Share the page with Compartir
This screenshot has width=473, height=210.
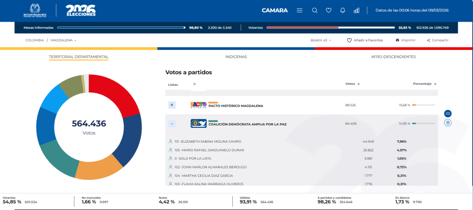(x=437, y=40)
